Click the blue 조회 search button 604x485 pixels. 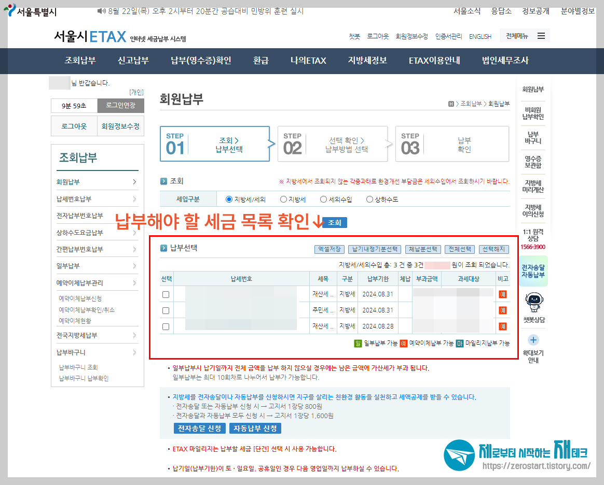tap(334, 222)
